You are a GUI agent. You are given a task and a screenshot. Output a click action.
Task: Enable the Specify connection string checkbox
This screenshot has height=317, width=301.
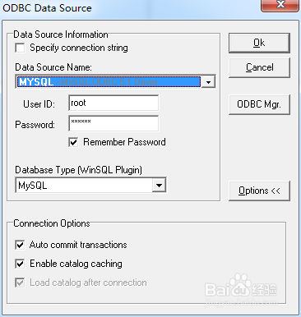pos(20,48)
